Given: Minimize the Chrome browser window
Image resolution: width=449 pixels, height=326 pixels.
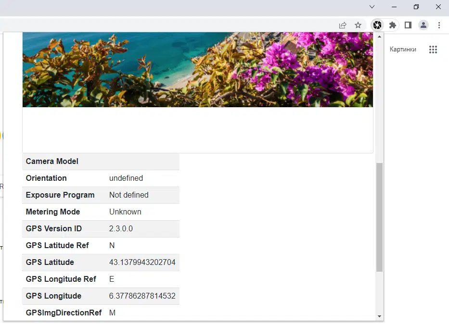Looking at the screenshot, I should (x=394, y=7).
